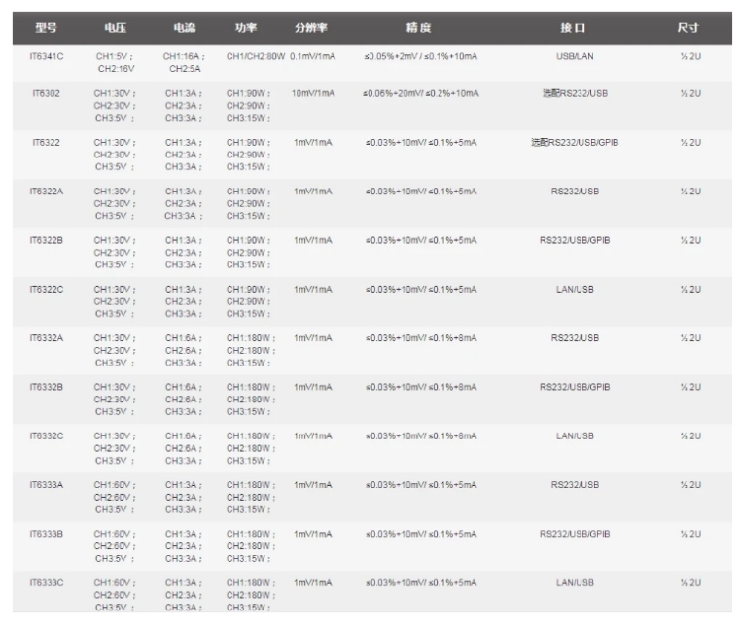Click model IT6322A in the table
The image size is (739, 627).
pos(47,192)
